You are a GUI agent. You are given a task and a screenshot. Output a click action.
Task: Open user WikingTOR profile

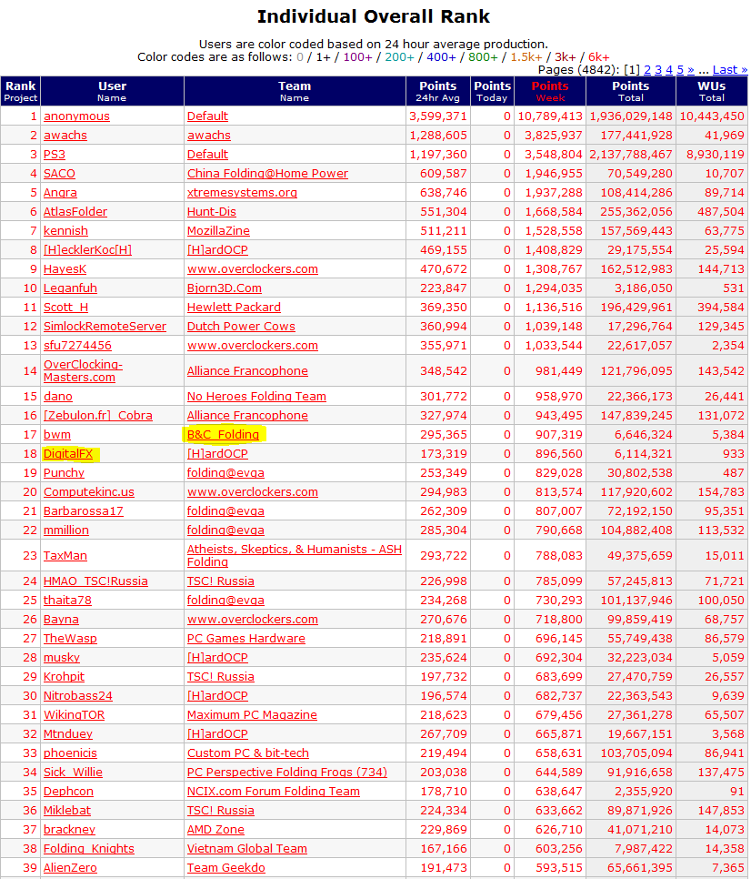(74, 714)
